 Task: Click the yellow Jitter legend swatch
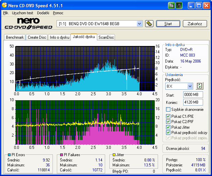(114, 154)
